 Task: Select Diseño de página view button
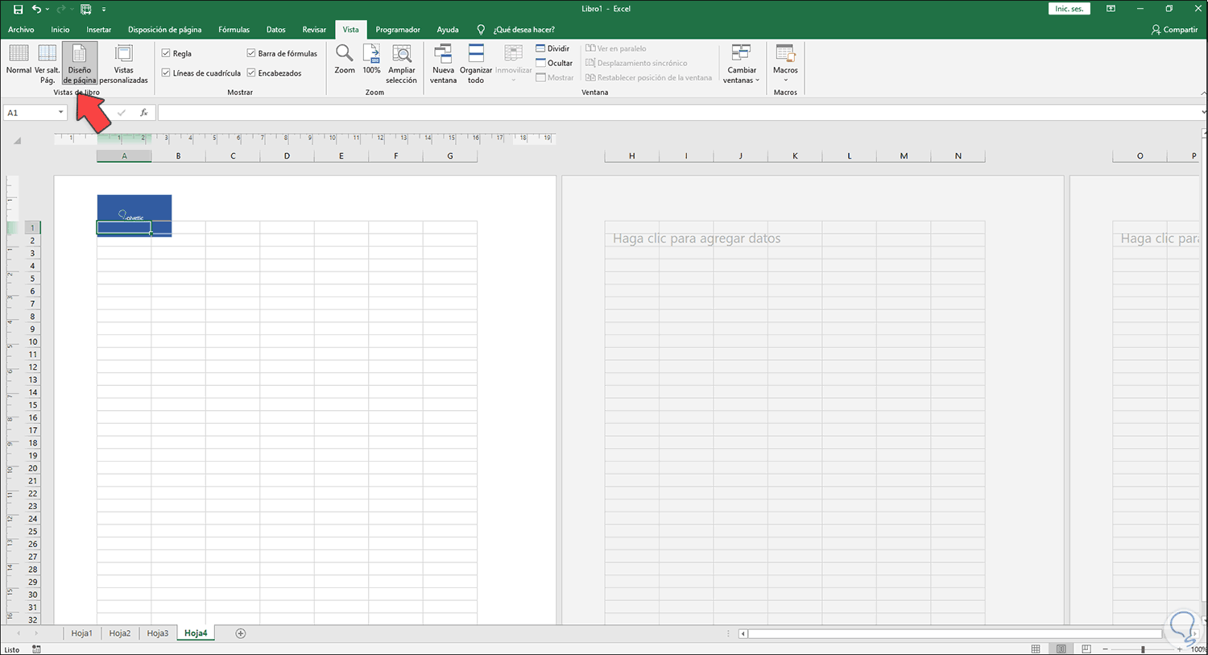coord(80,63)
